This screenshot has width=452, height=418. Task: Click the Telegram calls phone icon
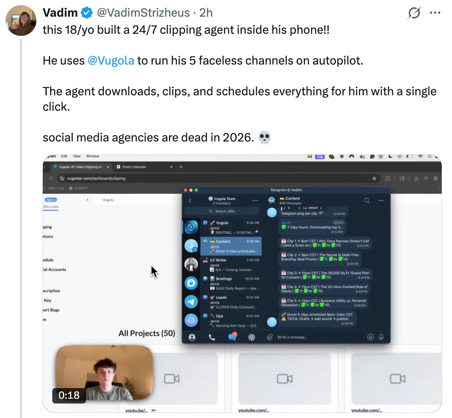tap(212, 337)
